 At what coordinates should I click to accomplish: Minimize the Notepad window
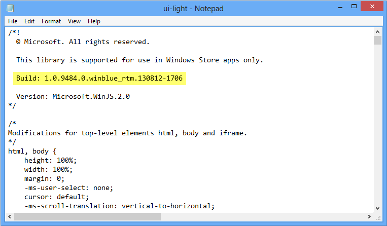[340, 7]
